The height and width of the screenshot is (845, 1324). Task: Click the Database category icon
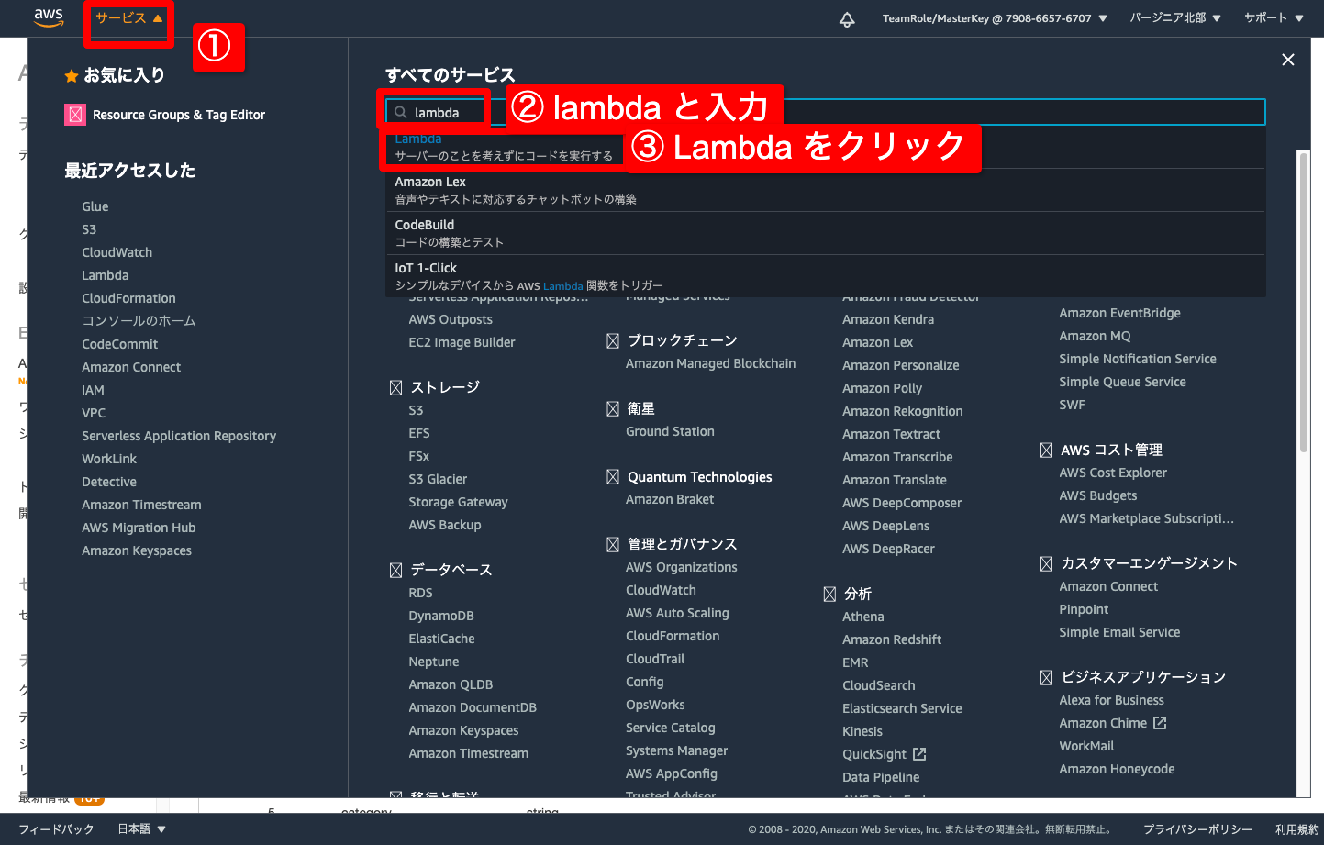tap(395, 571)
